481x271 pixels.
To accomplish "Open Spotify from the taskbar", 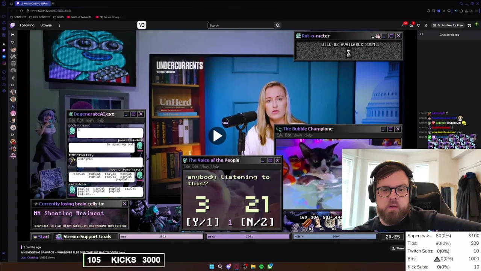I will tap(262, 266).
